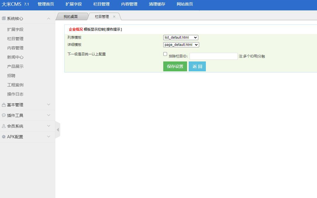The height and width of the screenshot is (198, 317).
Task: Switch to the 我的桌面 tab
Action: coord(71,16)
